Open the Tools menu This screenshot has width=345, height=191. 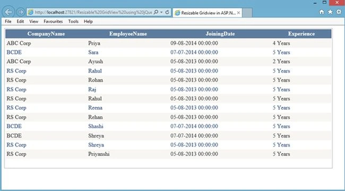coord(73,21)
